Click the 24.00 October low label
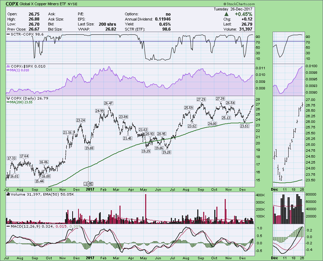 pos(212,124)
